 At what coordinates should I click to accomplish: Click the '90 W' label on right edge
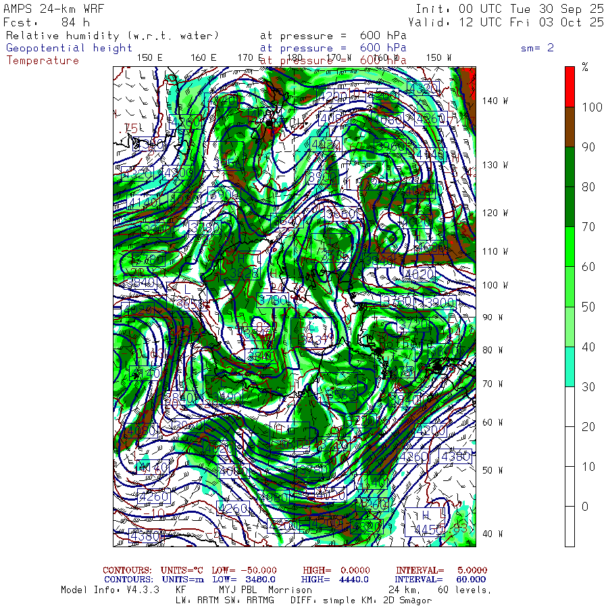492,318
